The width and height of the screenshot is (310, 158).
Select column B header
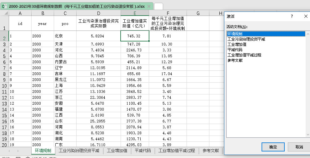pyautogui.click(x=43, y=13)
